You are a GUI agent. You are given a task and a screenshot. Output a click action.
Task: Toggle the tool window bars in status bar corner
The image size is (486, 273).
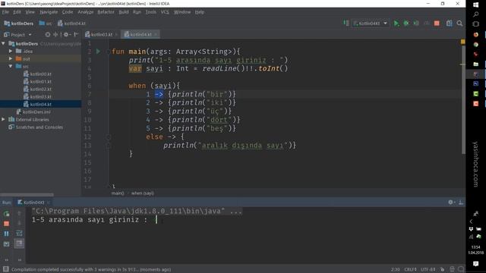[5, 269]
